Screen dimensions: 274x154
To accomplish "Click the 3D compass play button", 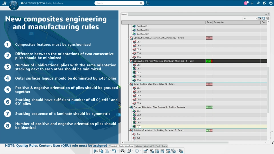I will click(14, 5).
